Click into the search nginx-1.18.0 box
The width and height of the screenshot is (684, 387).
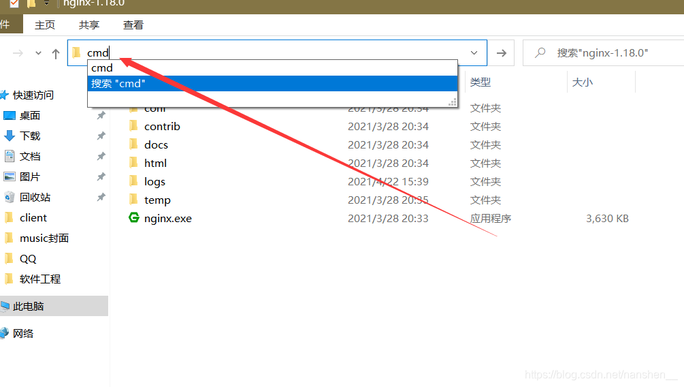pos(603,53)
